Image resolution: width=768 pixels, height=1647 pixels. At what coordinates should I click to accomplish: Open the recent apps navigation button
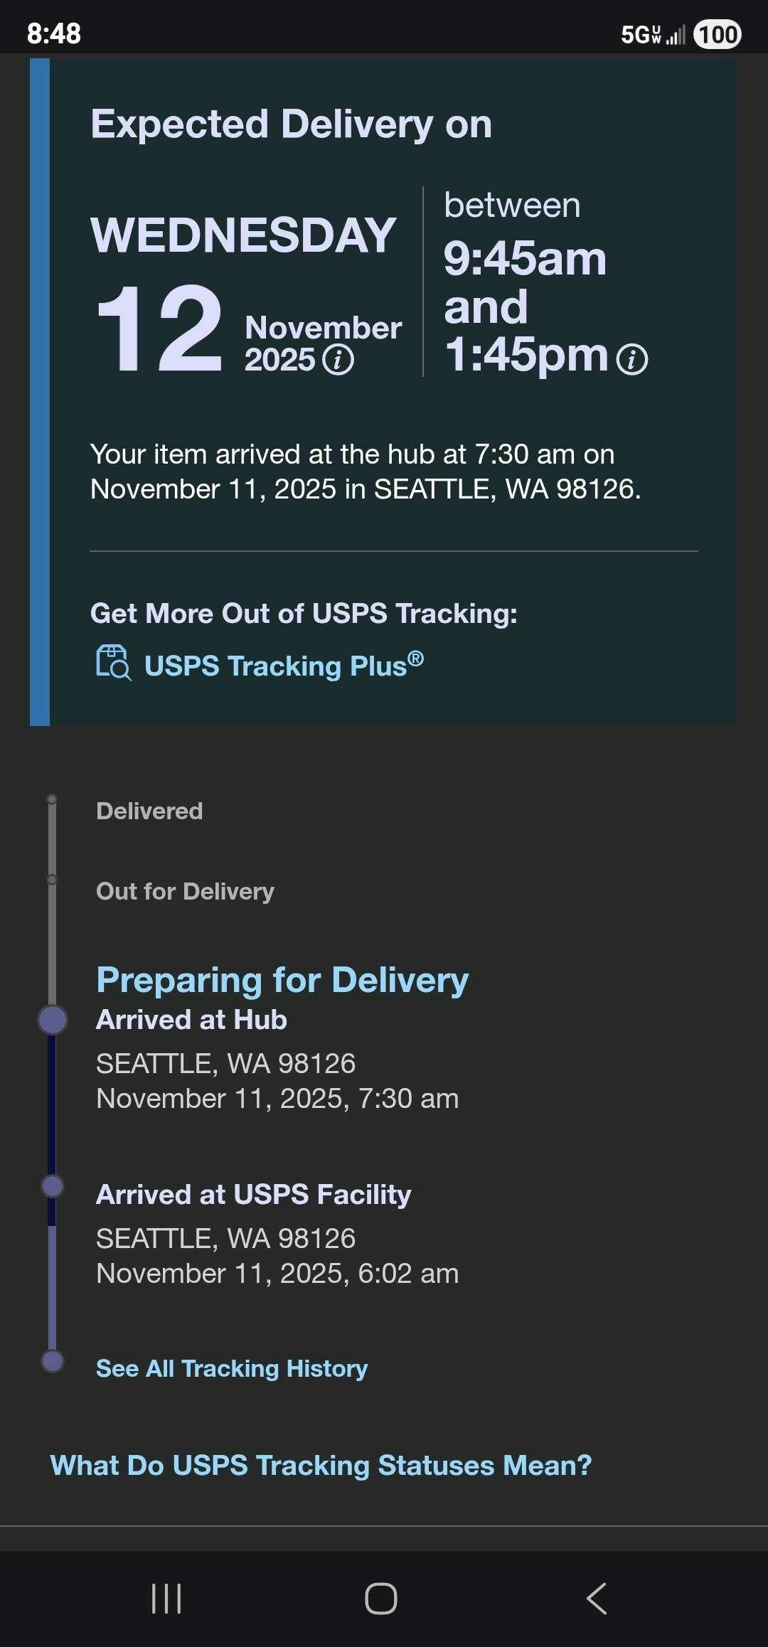(166, 1599)
